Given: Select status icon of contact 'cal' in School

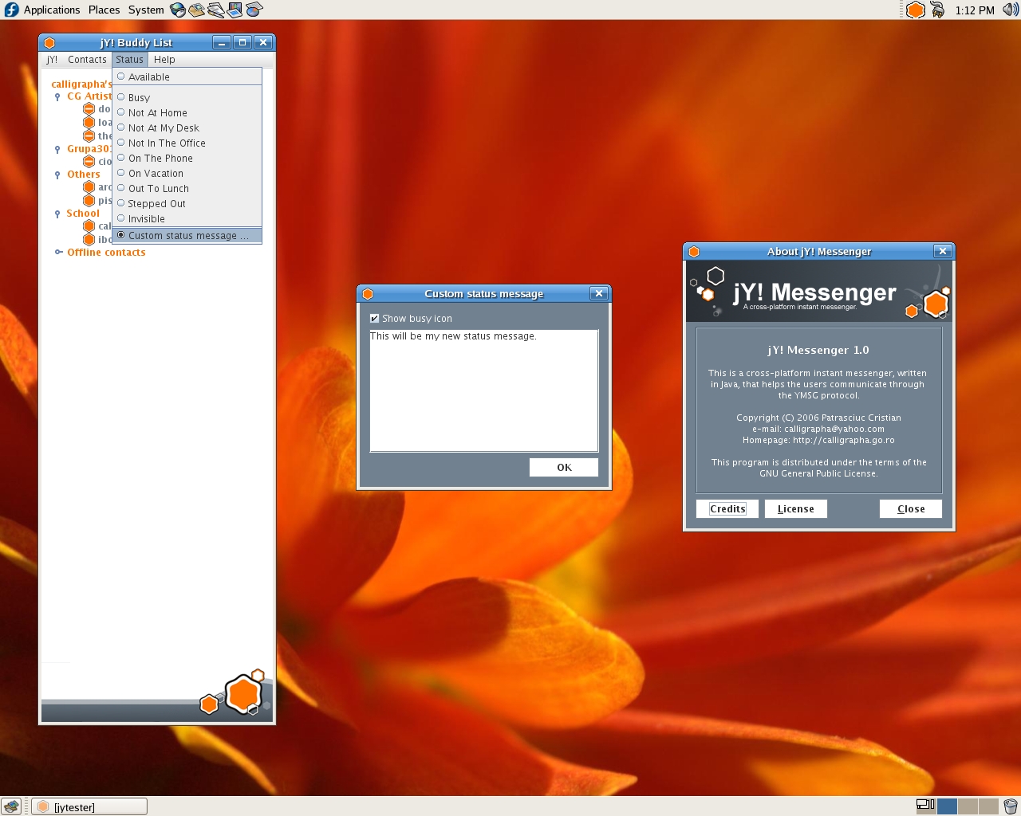Looking at the screenshot, I should [x=89, y=226].
